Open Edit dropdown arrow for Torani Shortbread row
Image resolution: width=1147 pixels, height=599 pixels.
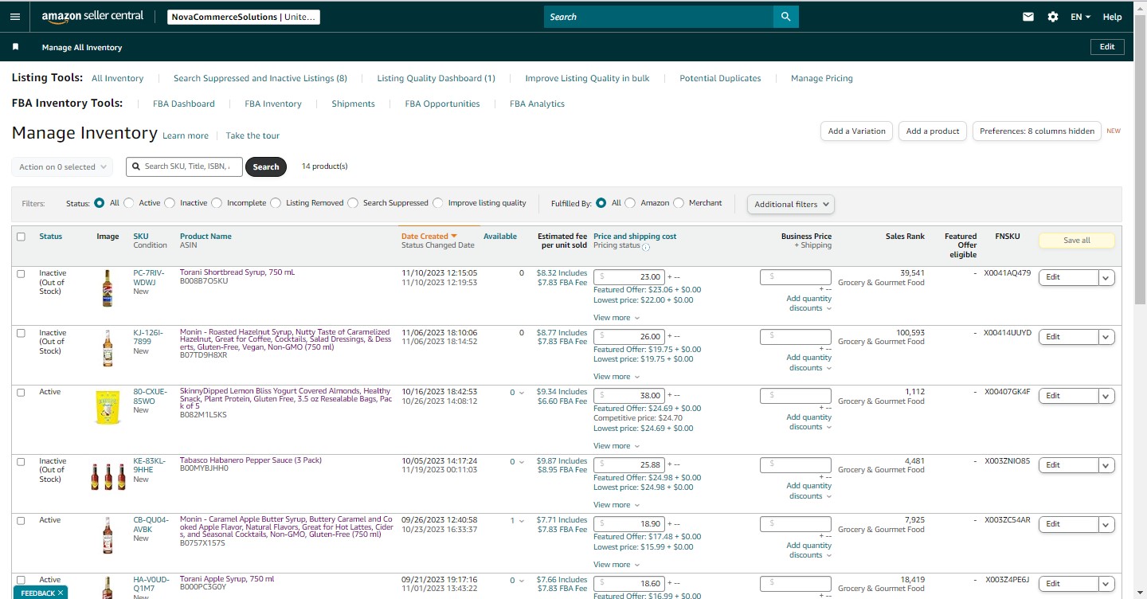point(1106,277)
